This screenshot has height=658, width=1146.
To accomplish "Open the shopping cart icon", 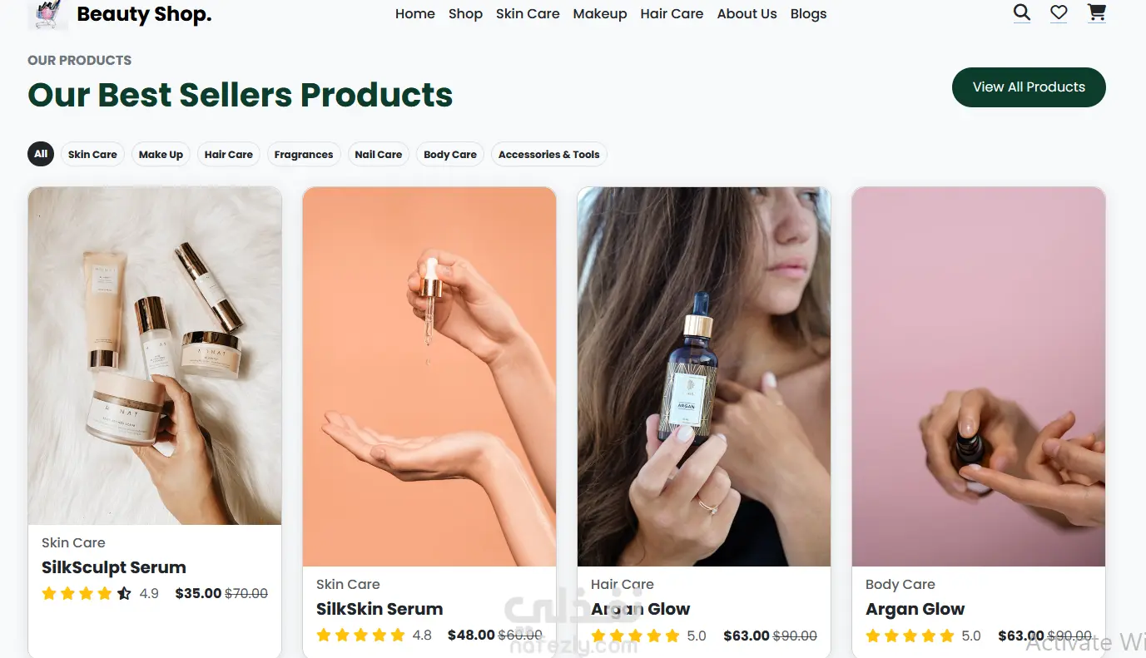I will (x=1097, y=12).
